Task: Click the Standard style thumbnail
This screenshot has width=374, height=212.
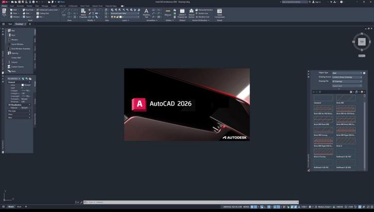Action: 324,98
